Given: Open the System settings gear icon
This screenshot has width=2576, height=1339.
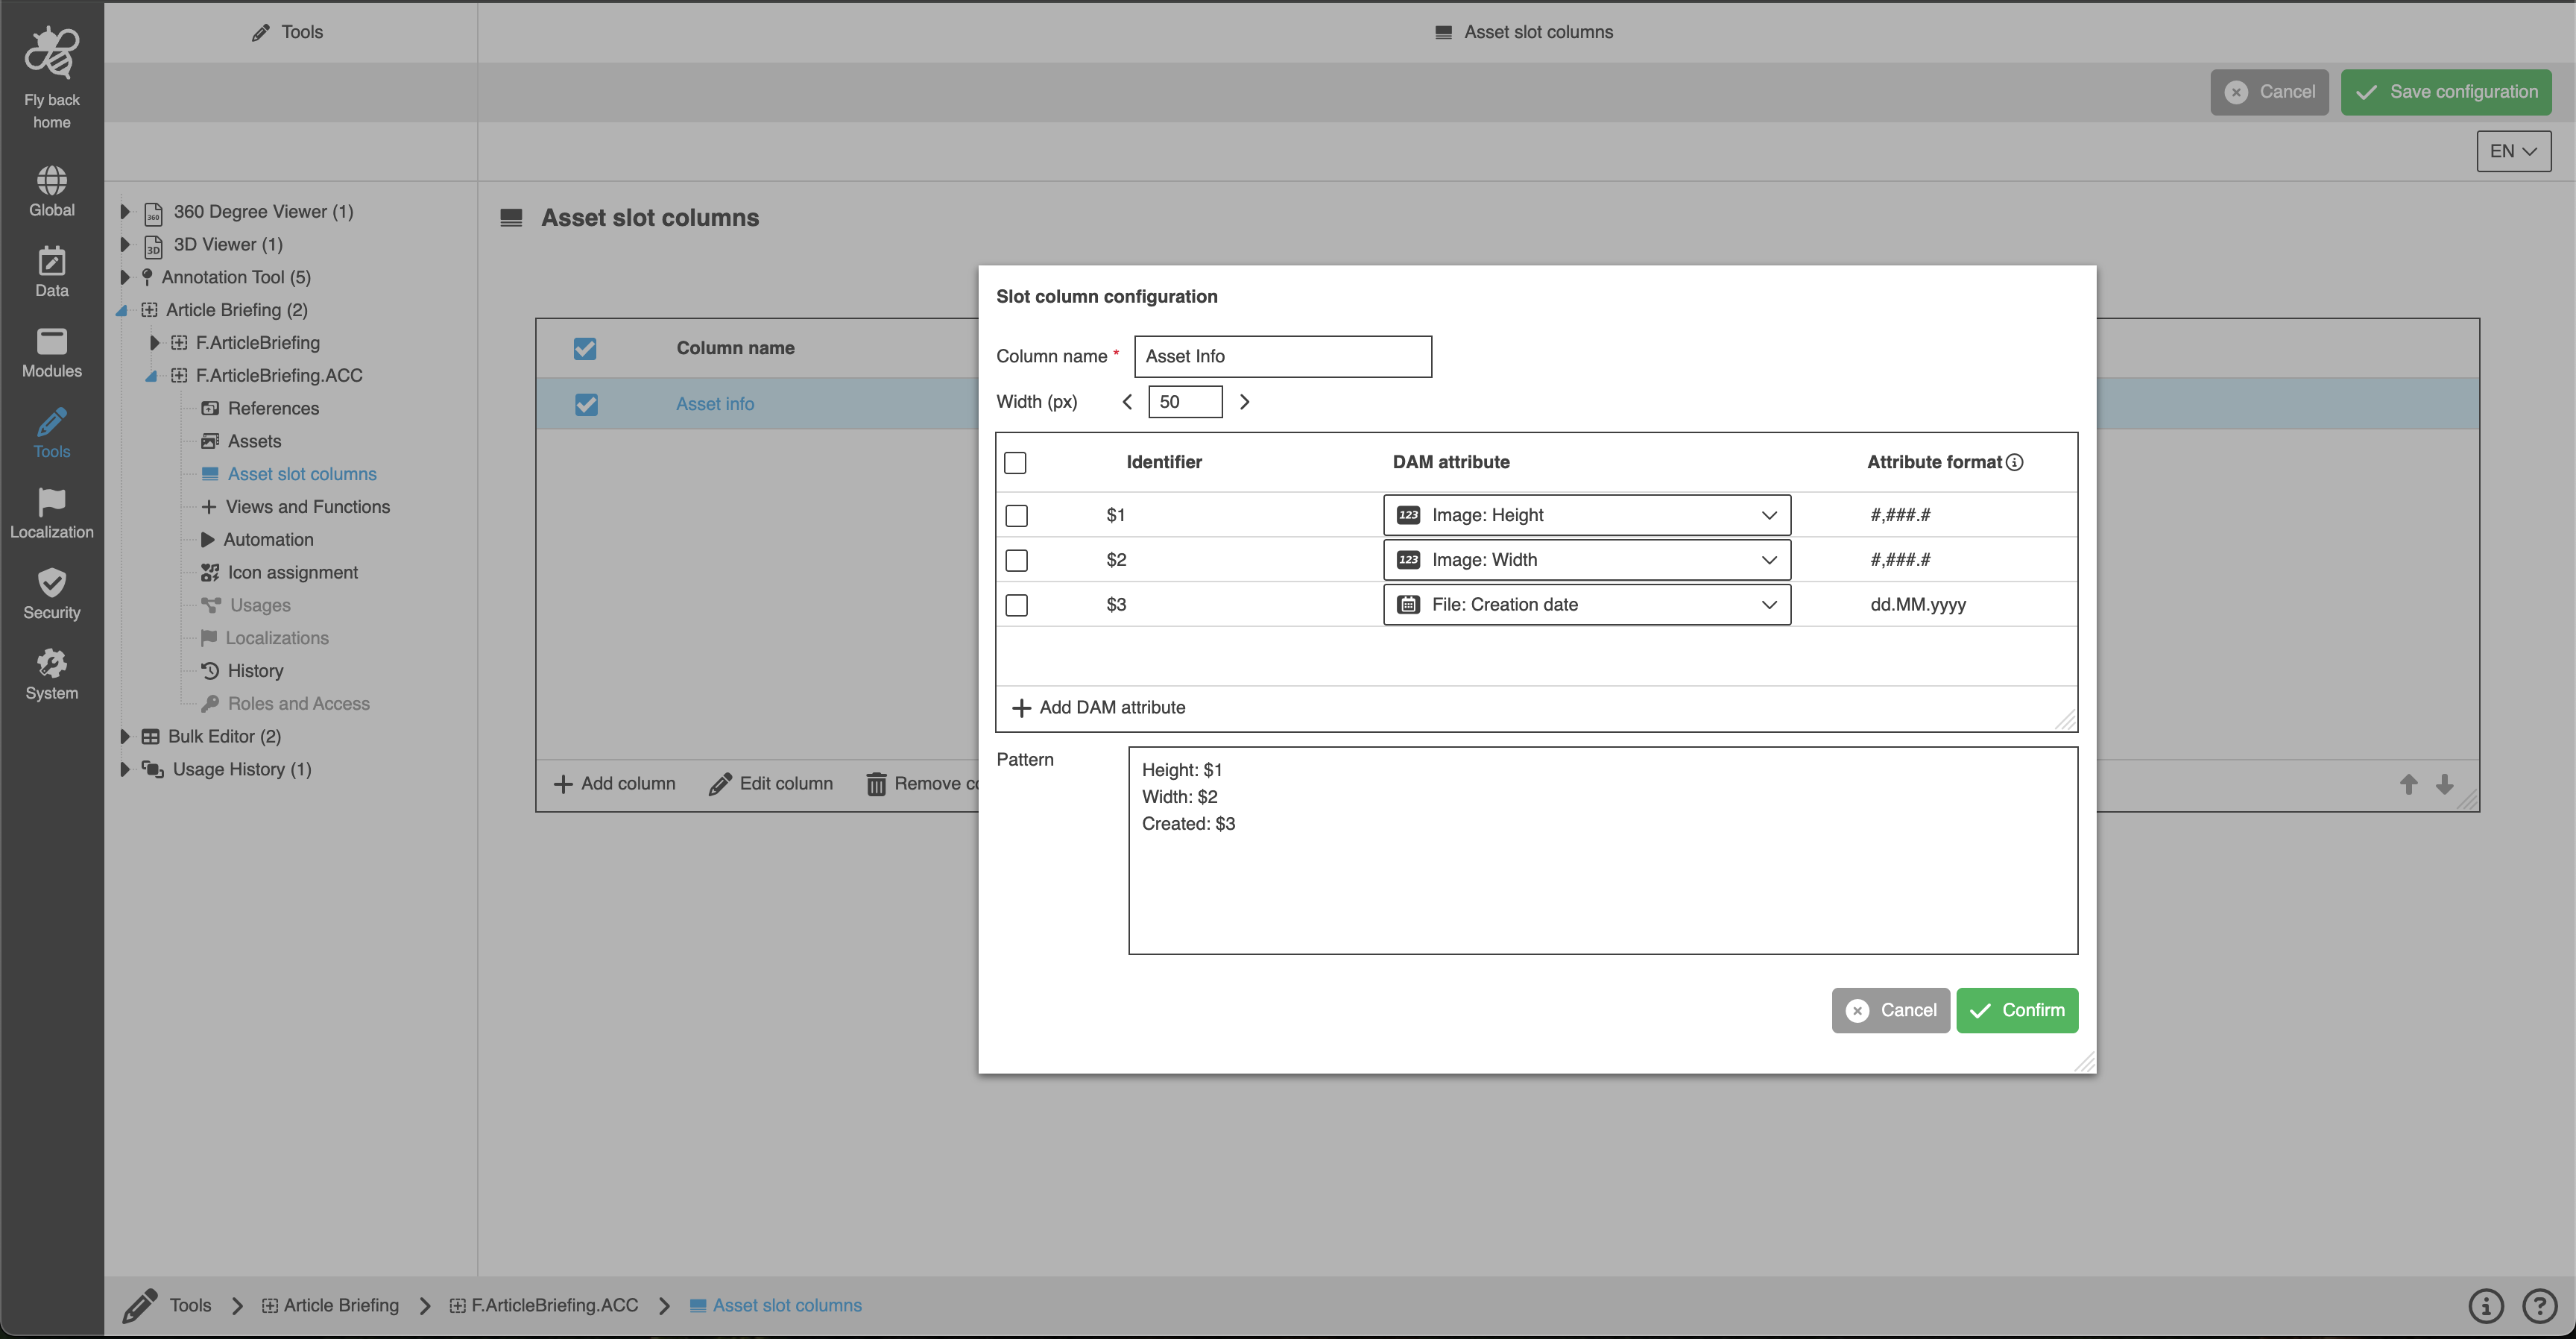Looking at the screenshot, I should coord(51,665).
